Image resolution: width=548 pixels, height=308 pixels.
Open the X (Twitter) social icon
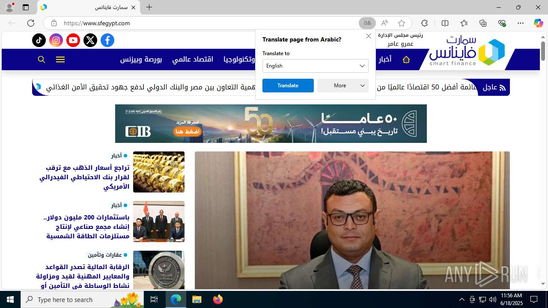[x=90, y=40]
